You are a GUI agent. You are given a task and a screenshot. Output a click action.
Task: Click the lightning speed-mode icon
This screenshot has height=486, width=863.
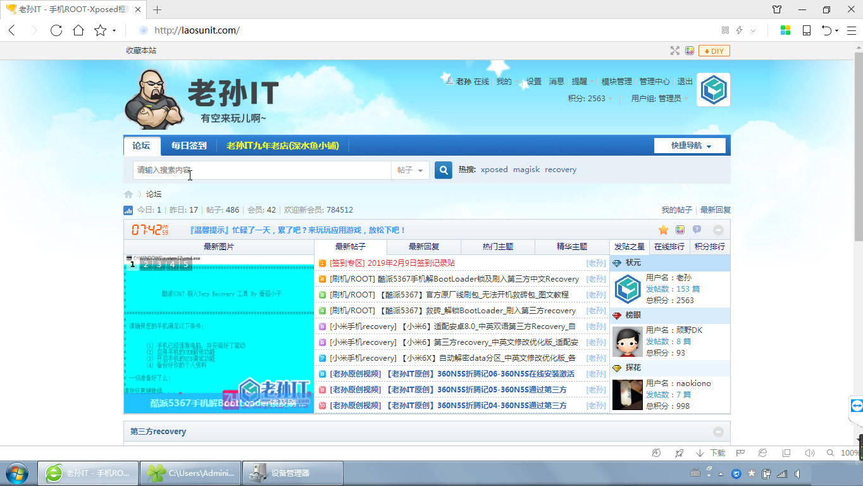pyautogui.click(x=739, y=30)
